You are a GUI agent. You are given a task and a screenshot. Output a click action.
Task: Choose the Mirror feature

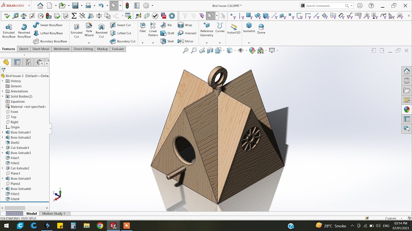tap(186, 41)
